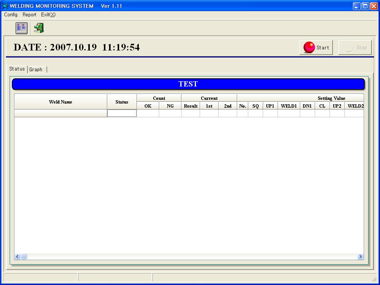380x285 pixels.
Task: Click the 2nd column header
Action: 228,106
